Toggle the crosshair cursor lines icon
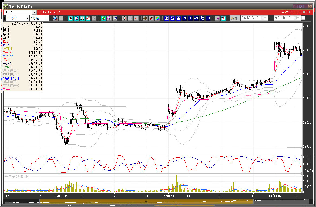The image size is (316, 207). tap(61, 18)
